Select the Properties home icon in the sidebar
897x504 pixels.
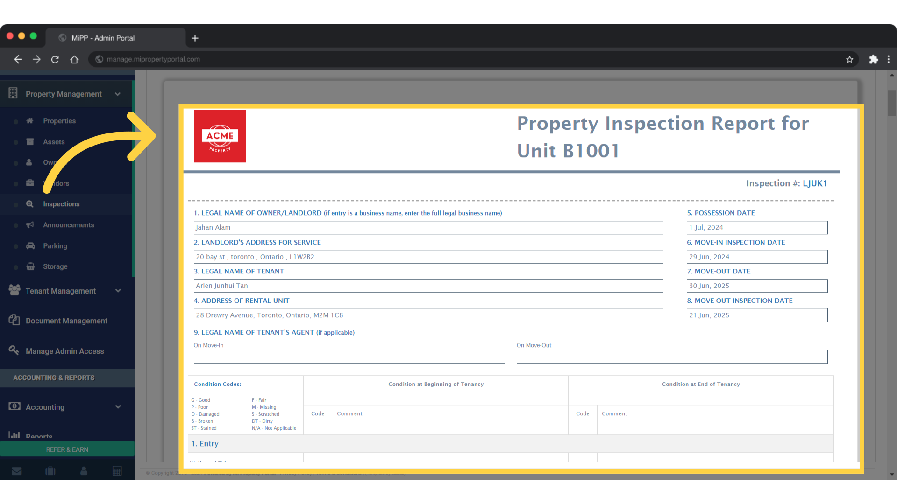29,121
